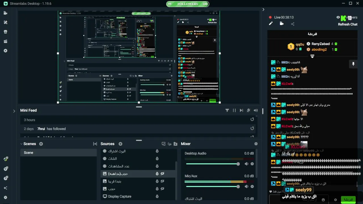Add a source folder
This screenshot has height=204, width=363.
point(176,144)
